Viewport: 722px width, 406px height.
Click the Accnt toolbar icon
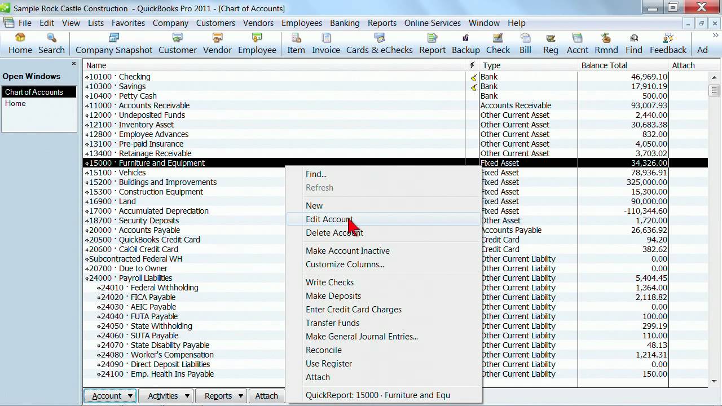coord(578,44)
